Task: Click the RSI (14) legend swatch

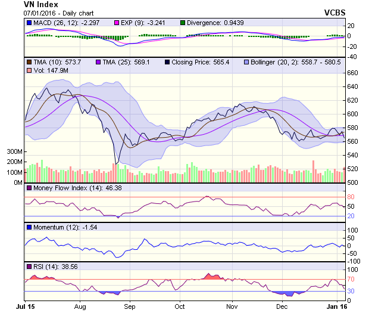Action: point(29,267)
